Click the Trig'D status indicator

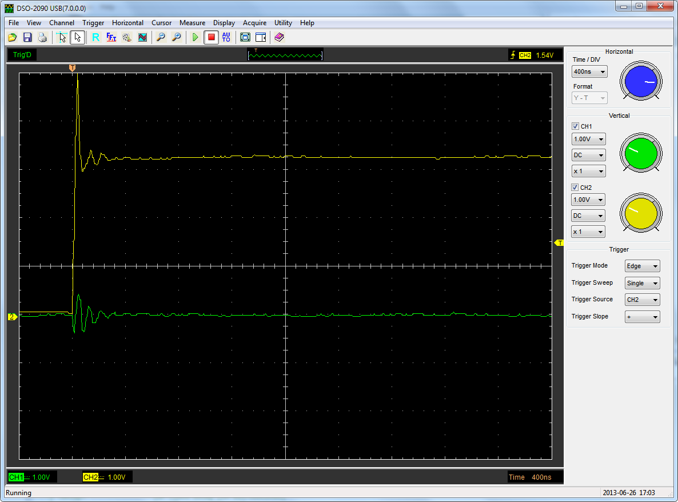click(x=22, y=55)
